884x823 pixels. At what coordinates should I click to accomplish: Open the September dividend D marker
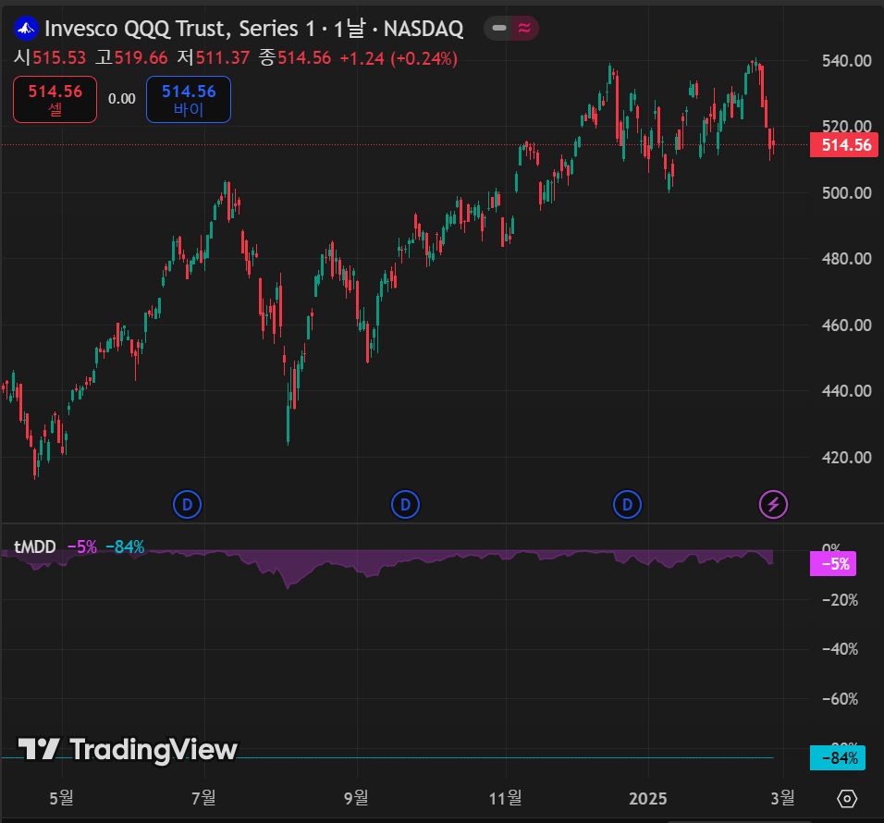(x=405, y=505)
